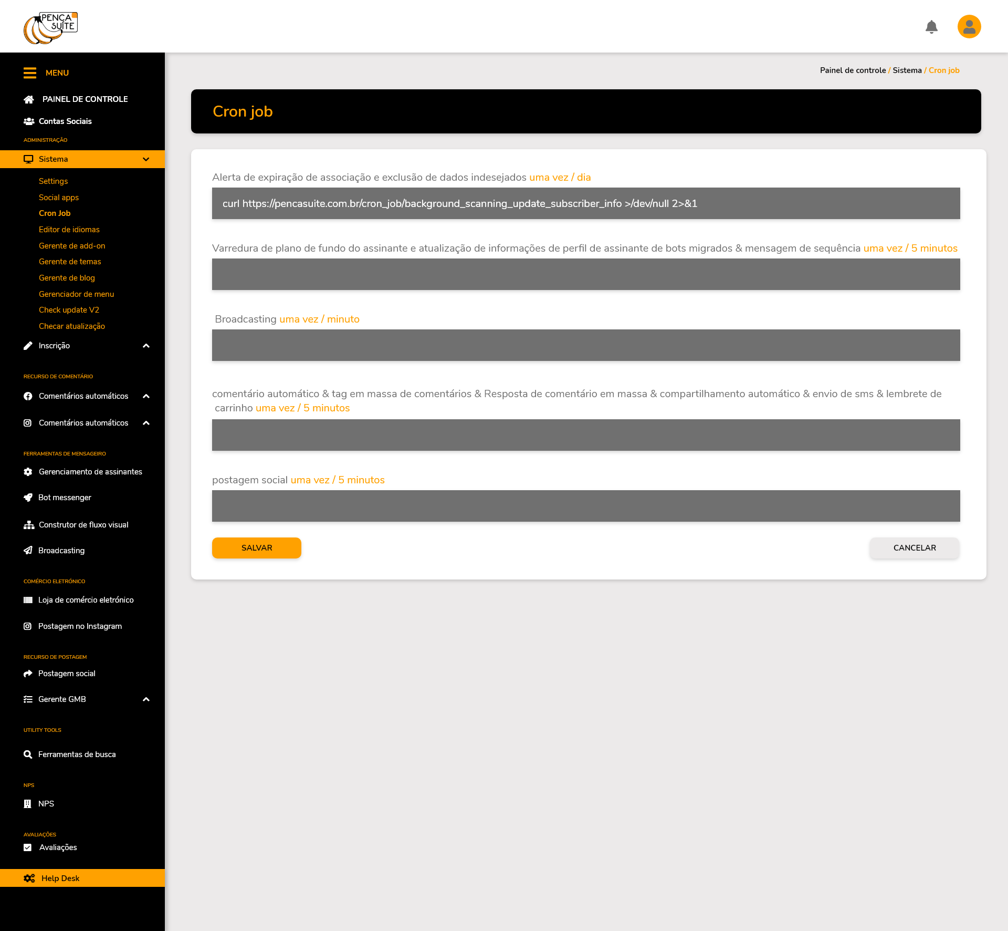Open Gerente de temas menu item

point(70,262)
